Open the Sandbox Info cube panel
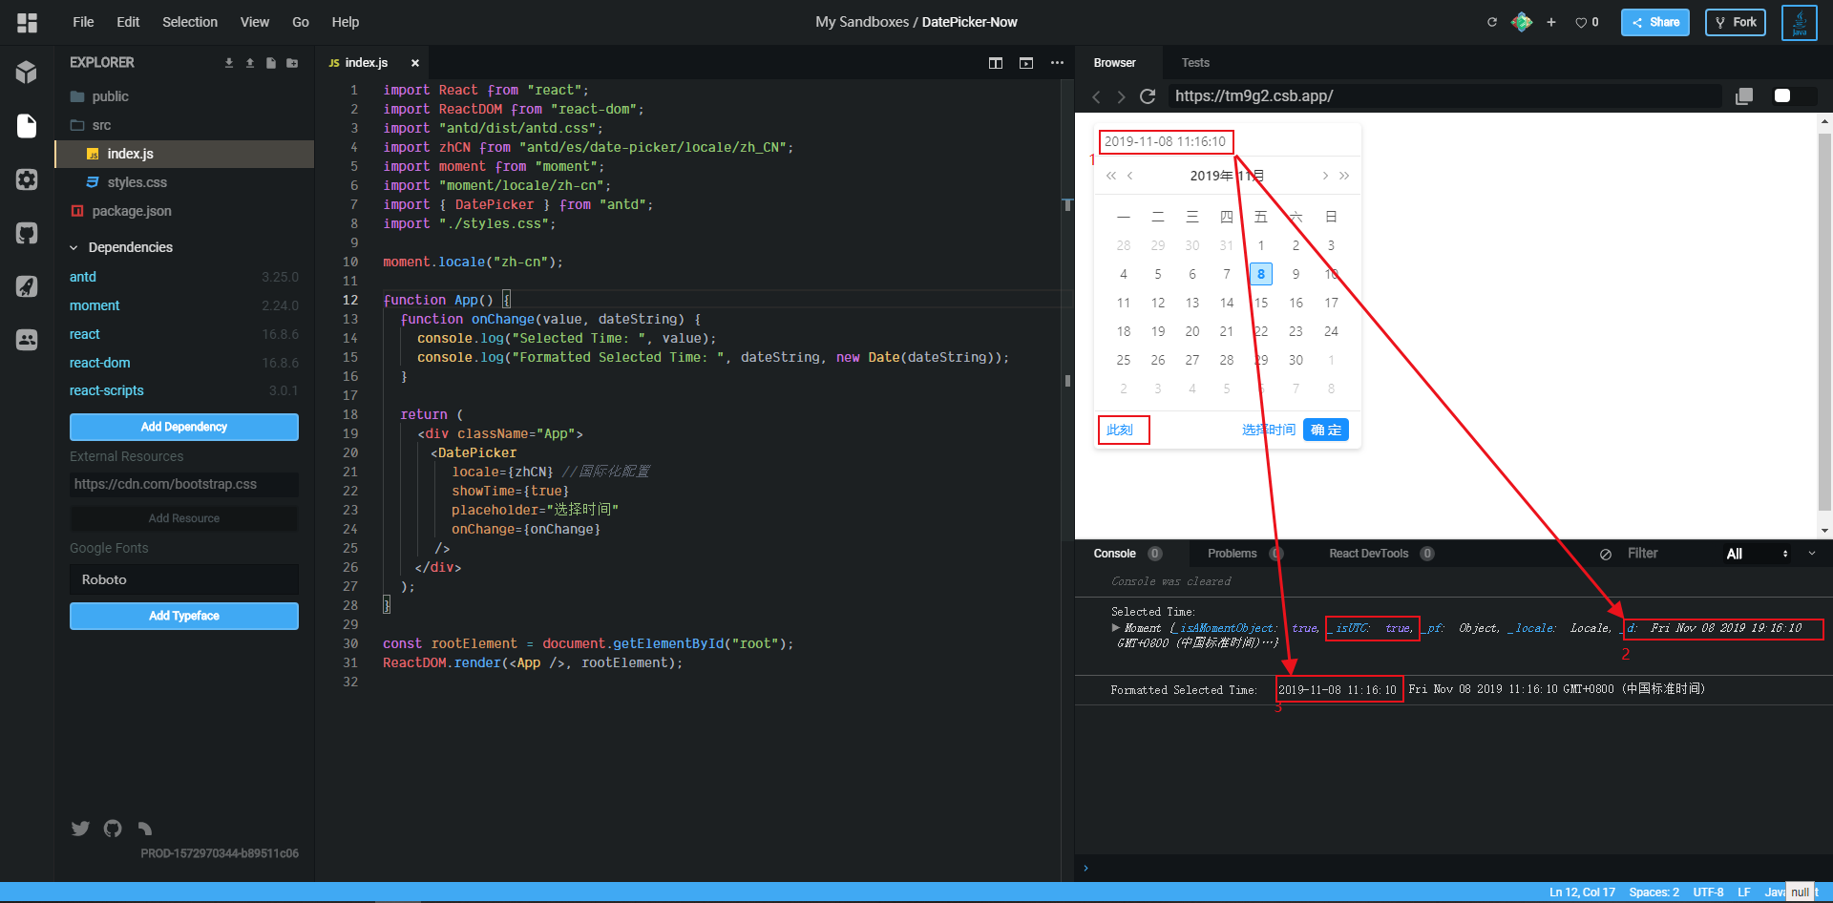The width and height of the screenshot is (1833, 903). [27, 72]
